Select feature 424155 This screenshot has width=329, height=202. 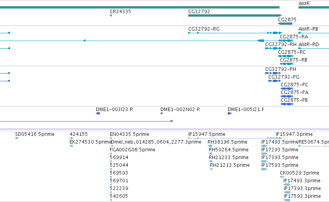pyautogui.click(x=78, y=134)
